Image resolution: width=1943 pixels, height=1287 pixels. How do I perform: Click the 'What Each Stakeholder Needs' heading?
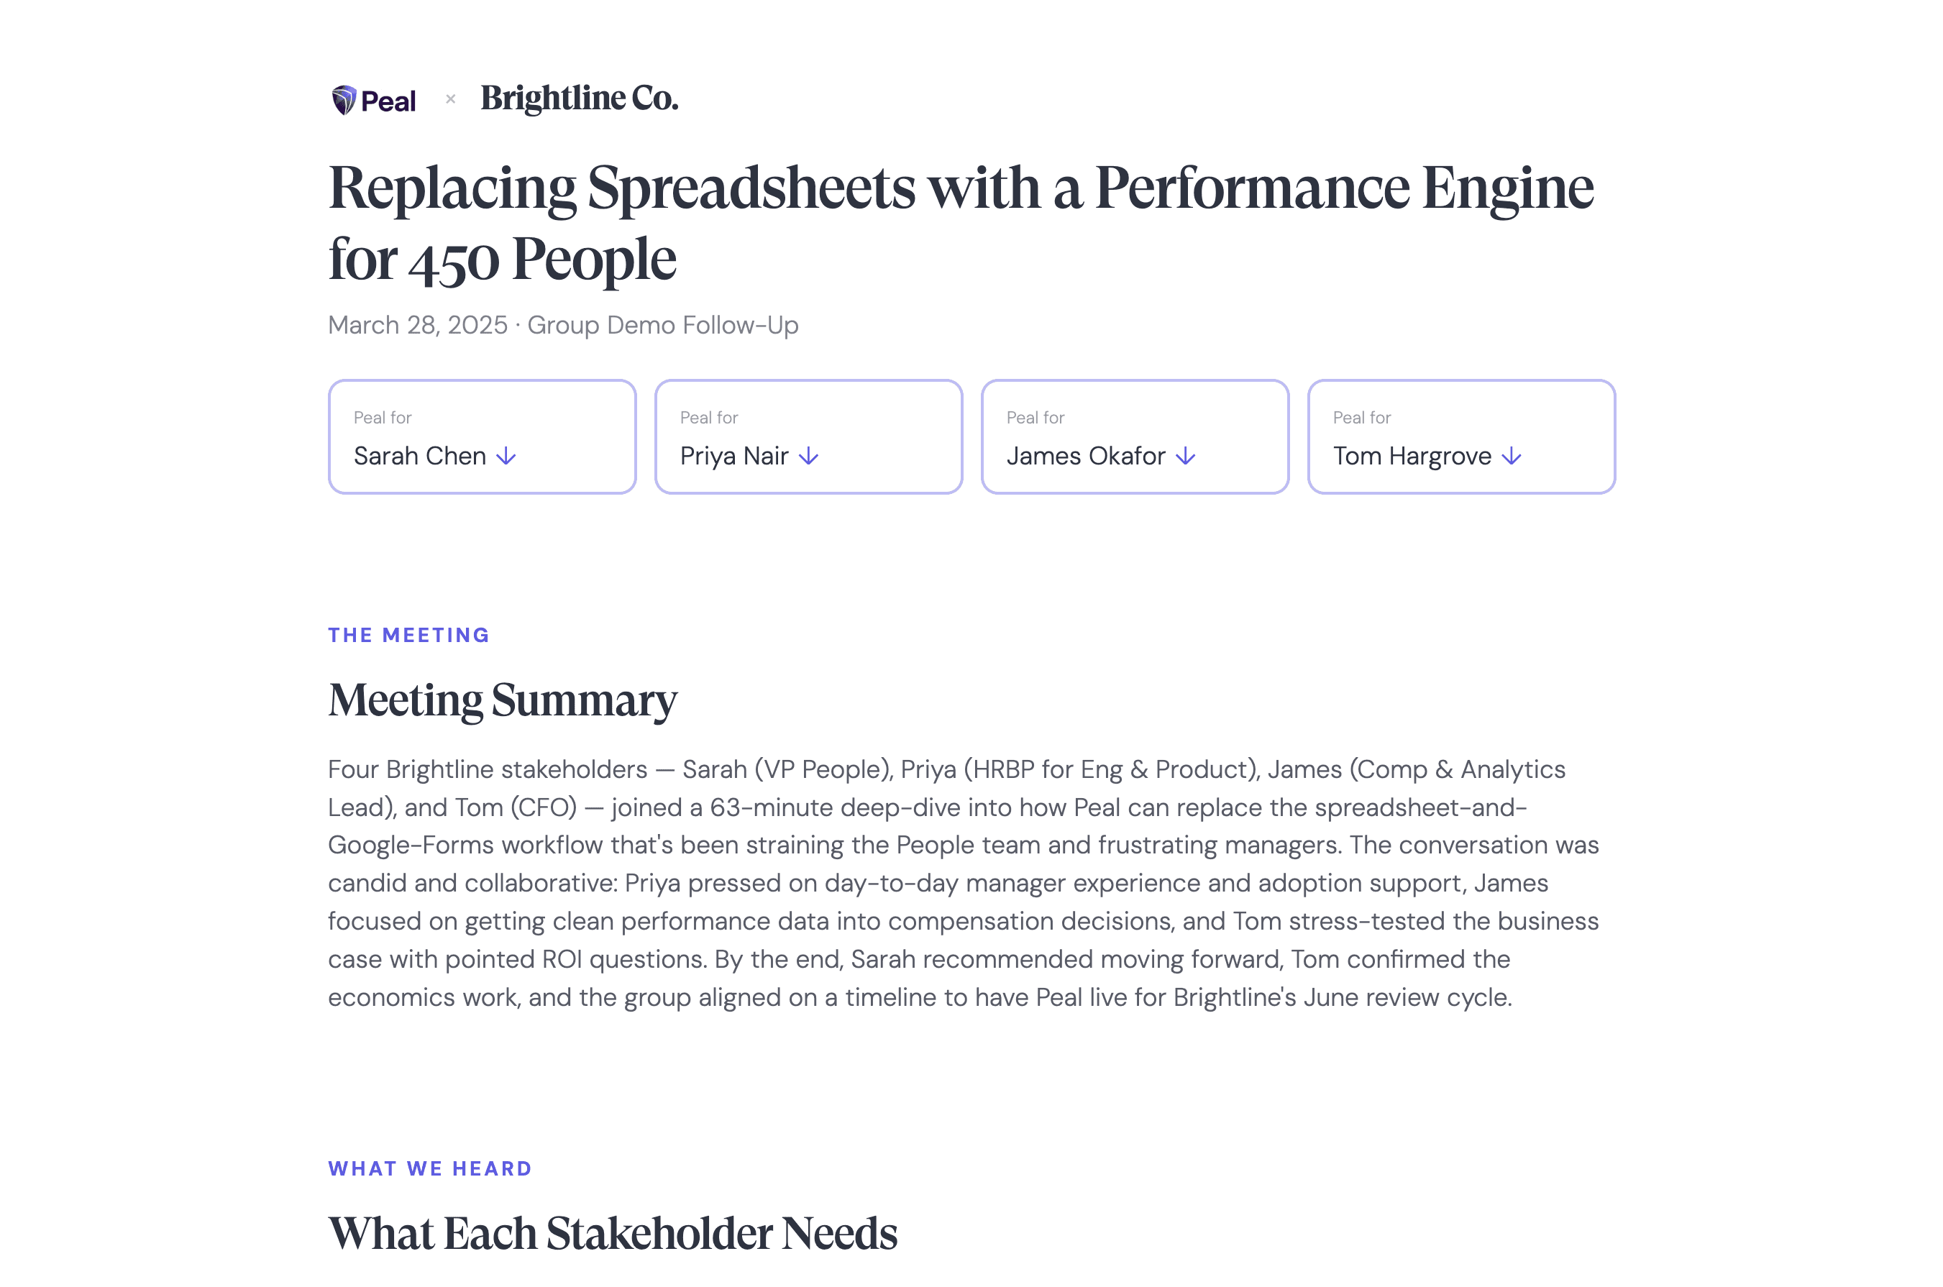[x=613, y=1234]
